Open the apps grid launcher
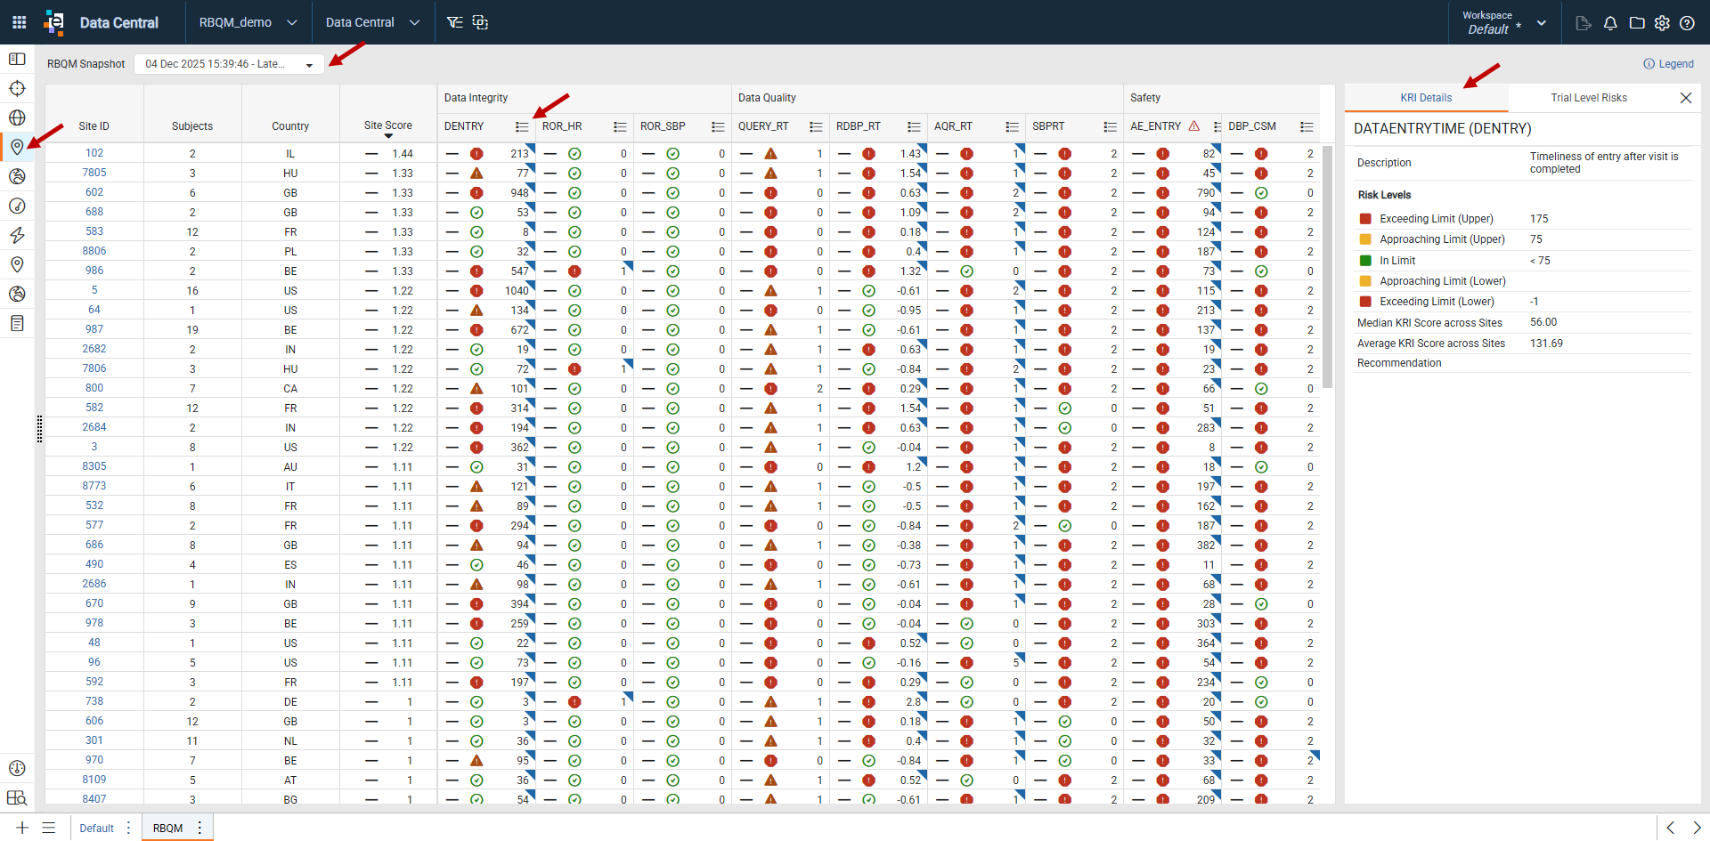This screenshot has width=1710, height=841. click(19, 22)
